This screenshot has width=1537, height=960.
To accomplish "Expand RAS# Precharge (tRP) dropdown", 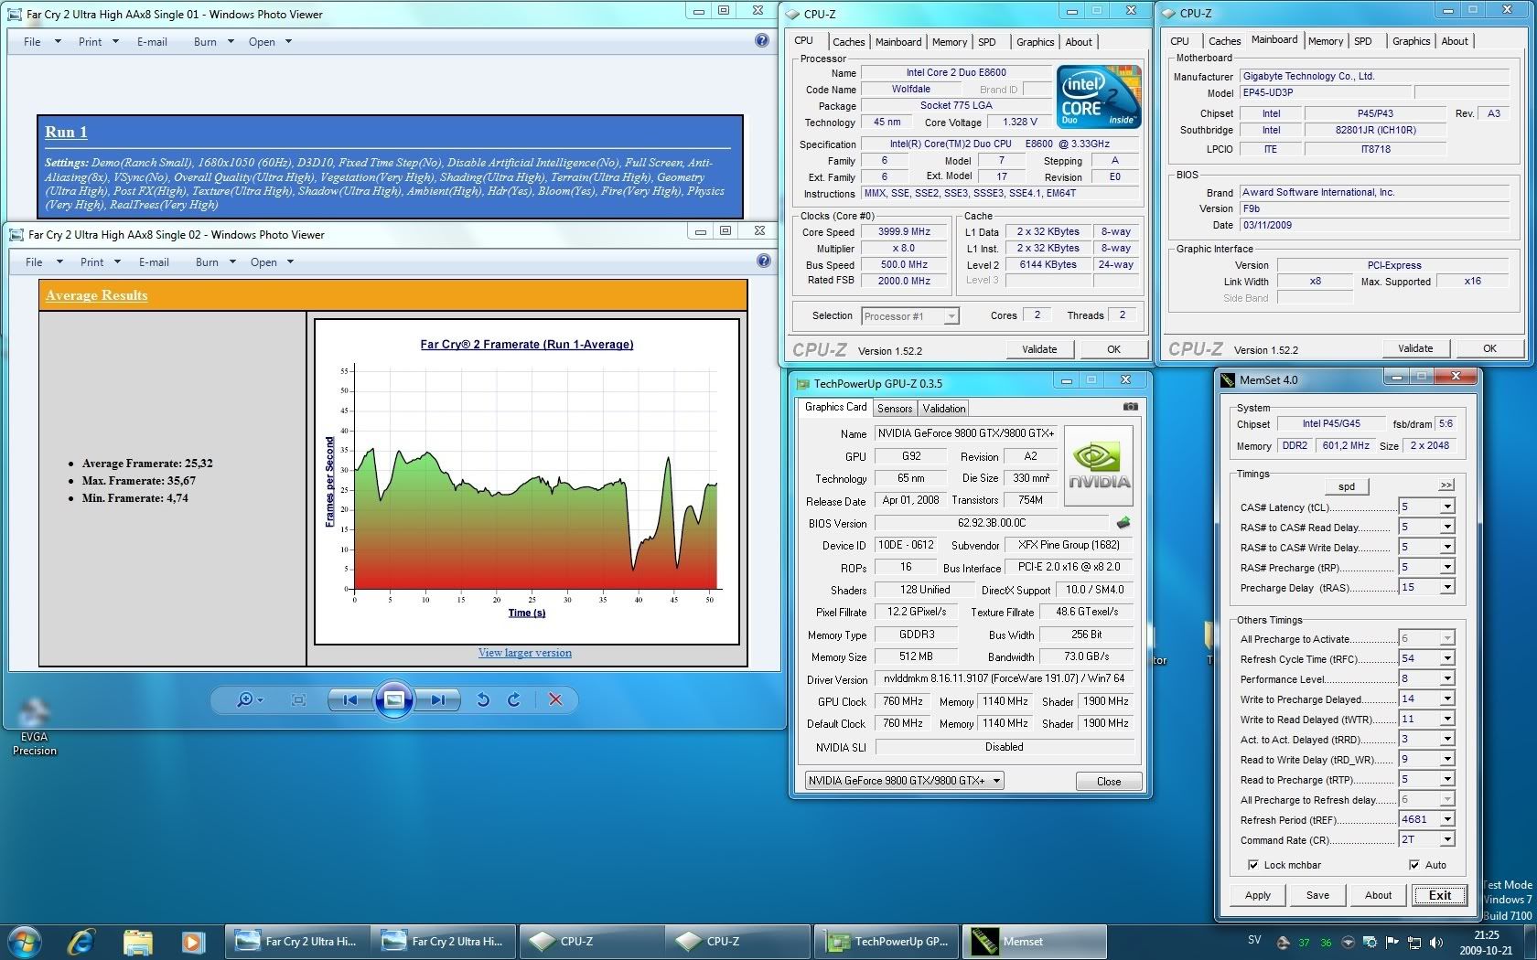I will point(1447,567).
